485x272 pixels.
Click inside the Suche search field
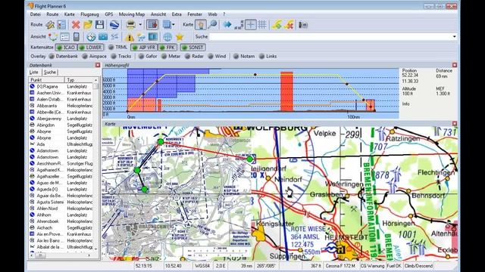coord(330,37)
